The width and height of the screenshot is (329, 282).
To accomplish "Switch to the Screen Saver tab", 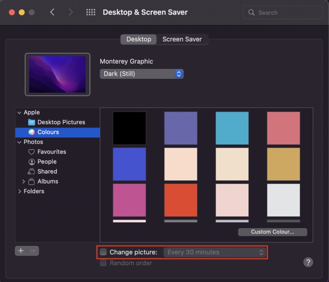I will point(182,39).
